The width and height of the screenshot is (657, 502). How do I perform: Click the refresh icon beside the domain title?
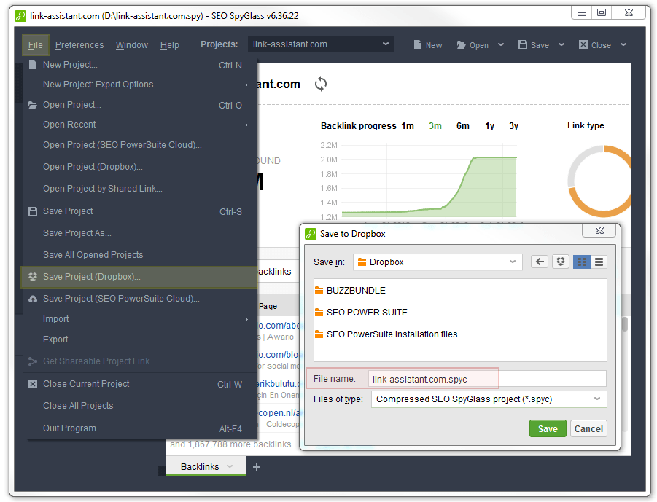321,84
